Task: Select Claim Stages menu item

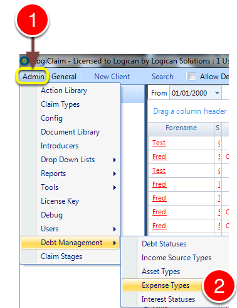Action: pyautogui.click(x=70, y=256)
